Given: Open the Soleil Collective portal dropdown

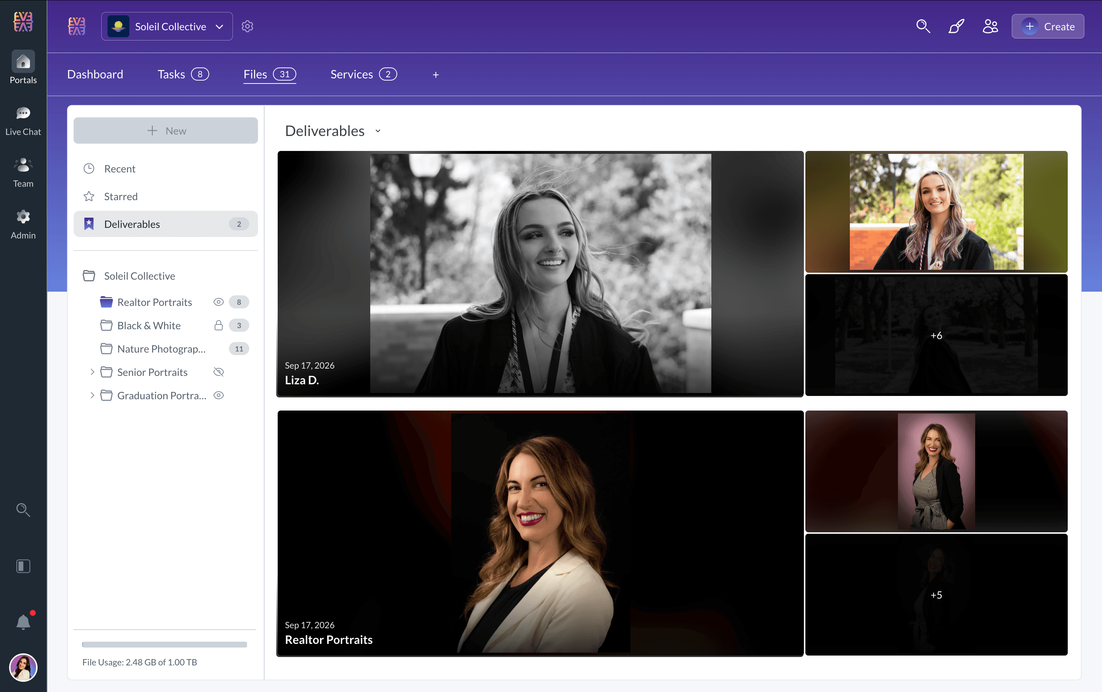Looking at the screenshot, I should (x=167, y=26).
